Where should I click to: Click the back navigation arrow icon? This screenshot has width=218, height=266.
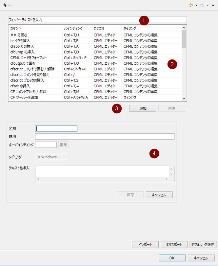point(191,5)
